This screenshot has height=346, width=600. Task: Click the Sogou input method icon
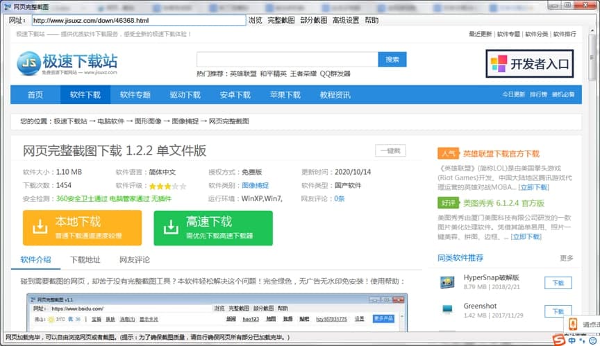(558, 340)
